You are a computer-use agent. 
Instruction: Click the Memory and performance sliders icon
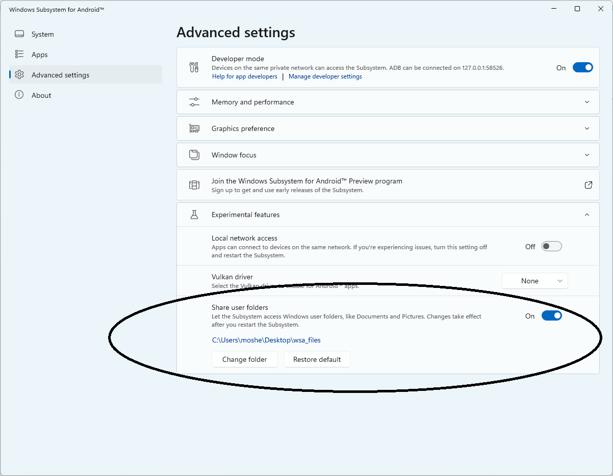pos(194,102)
